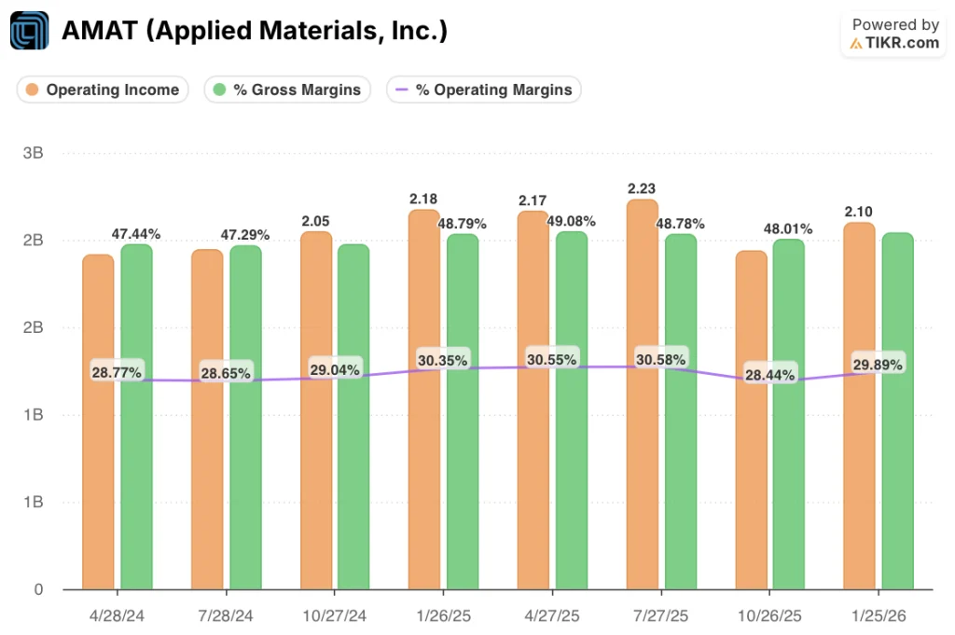The width and height of the screenshot is (955, 635).
Task: Click the 49.08% gross margin label
Action: [x=572, y=221]
